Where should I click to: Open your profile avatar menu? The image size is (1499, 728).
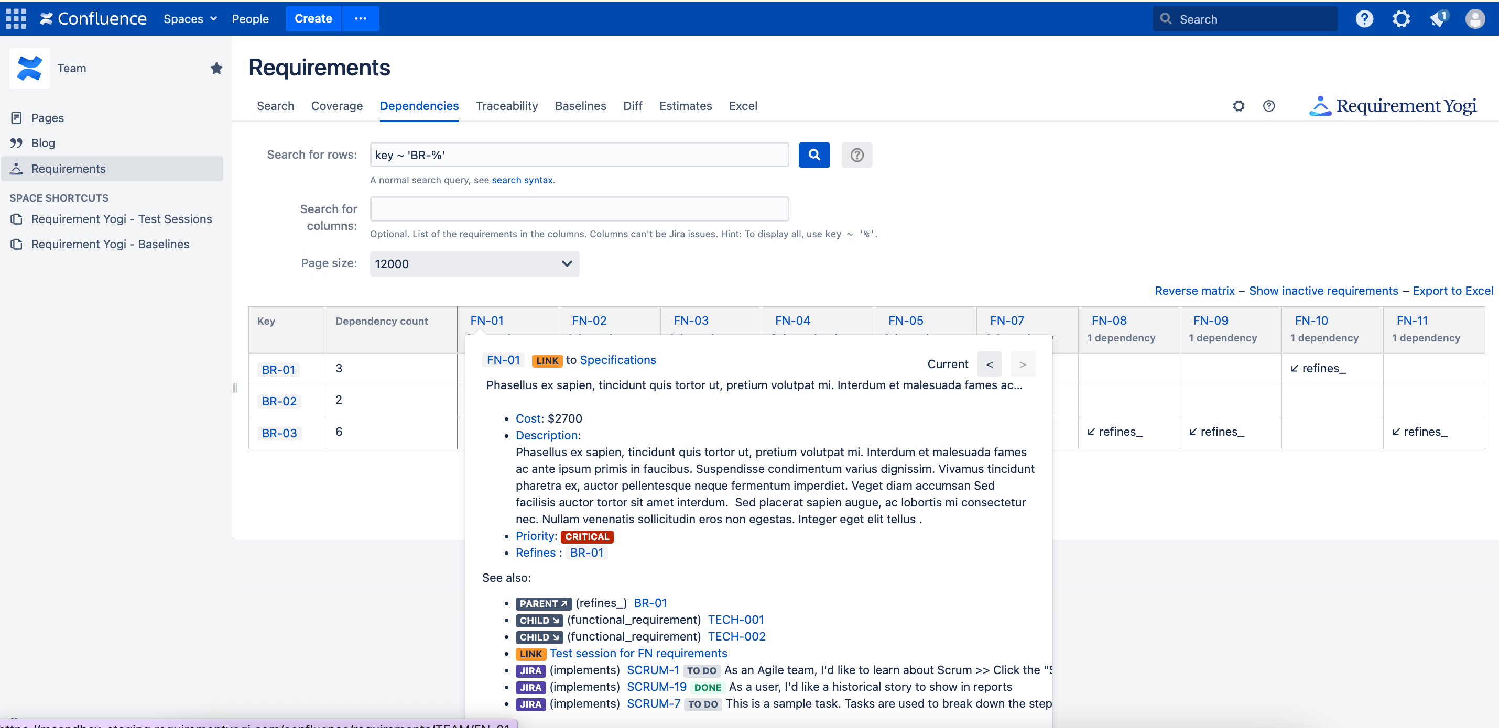pos(1475,19)
